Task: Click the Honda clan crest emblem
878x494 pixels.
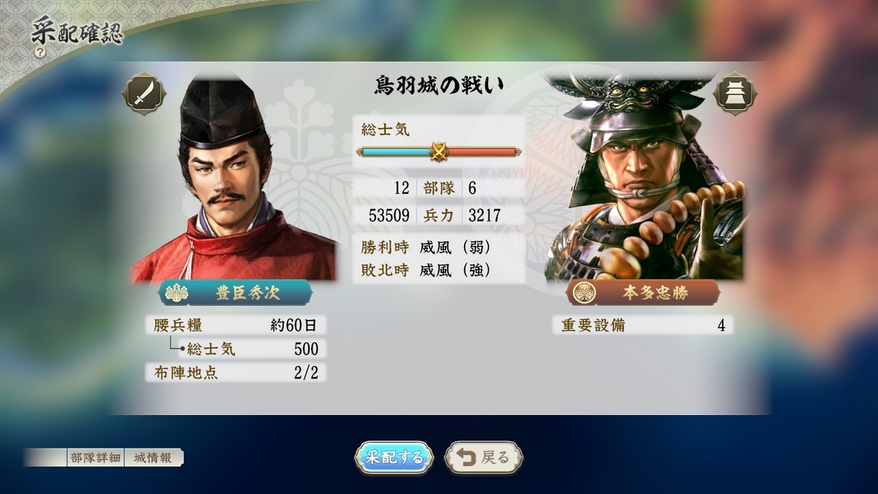Action: click(583, 293)
